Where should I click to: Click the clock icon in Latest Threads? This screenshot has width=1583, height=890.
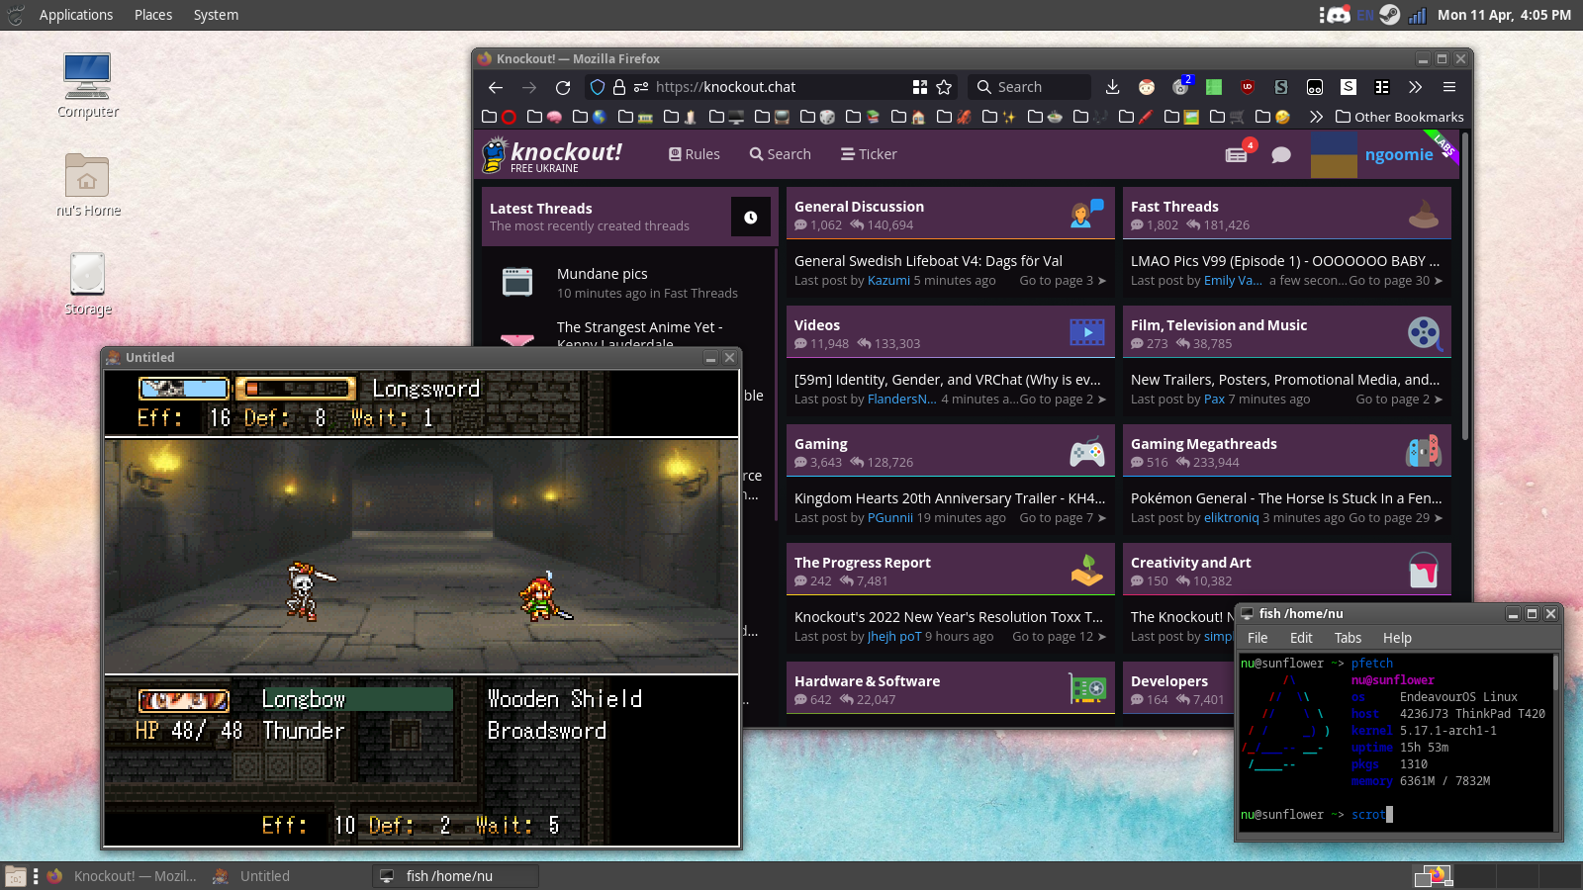tap(750, 218)
